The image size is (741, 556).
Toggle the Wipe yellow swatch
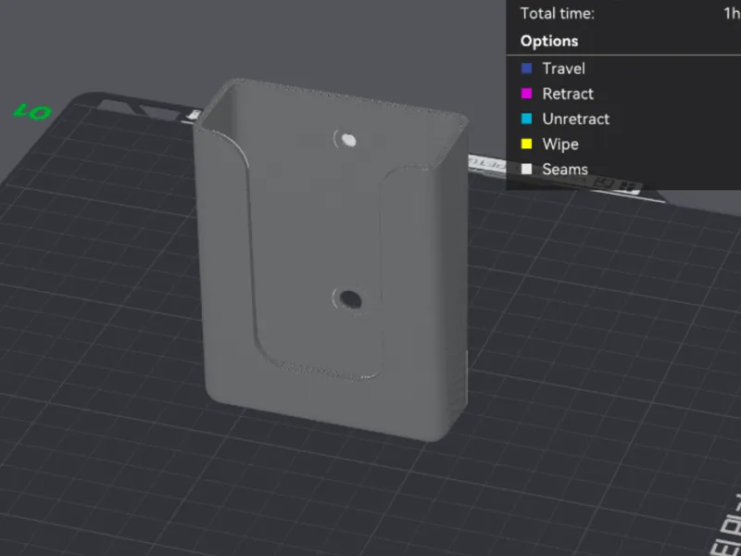pos(526,145)
